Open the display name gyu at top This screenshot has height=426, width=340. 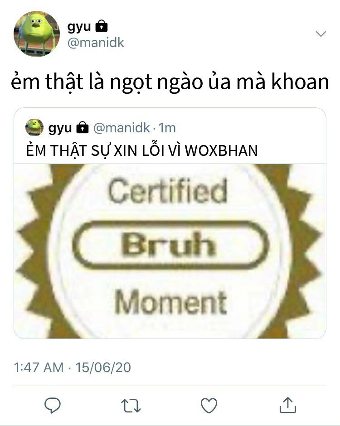[x=79, y=27]
